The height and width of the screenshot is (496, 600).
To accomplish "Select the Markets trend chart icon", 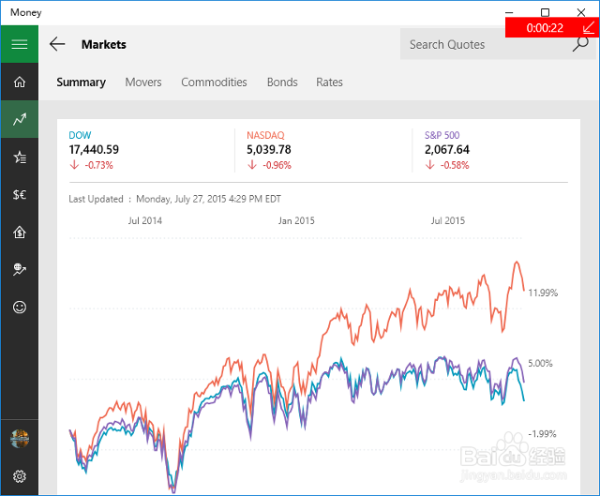I will coord(20,119).
